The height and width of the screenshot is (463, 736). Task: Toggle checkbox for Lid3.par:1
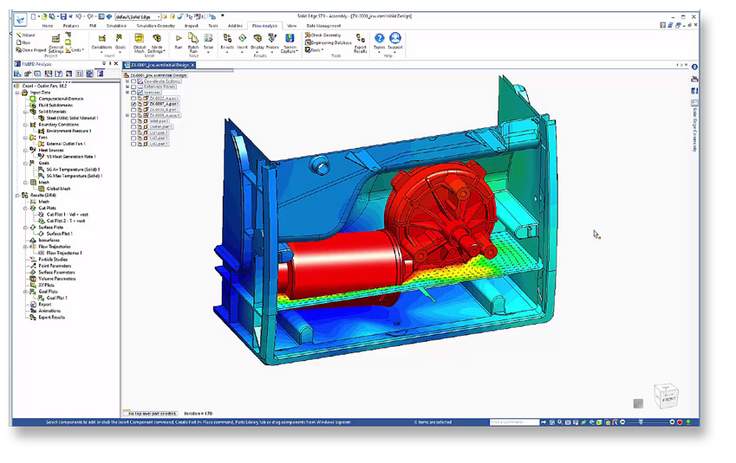(x=134, y=144)
